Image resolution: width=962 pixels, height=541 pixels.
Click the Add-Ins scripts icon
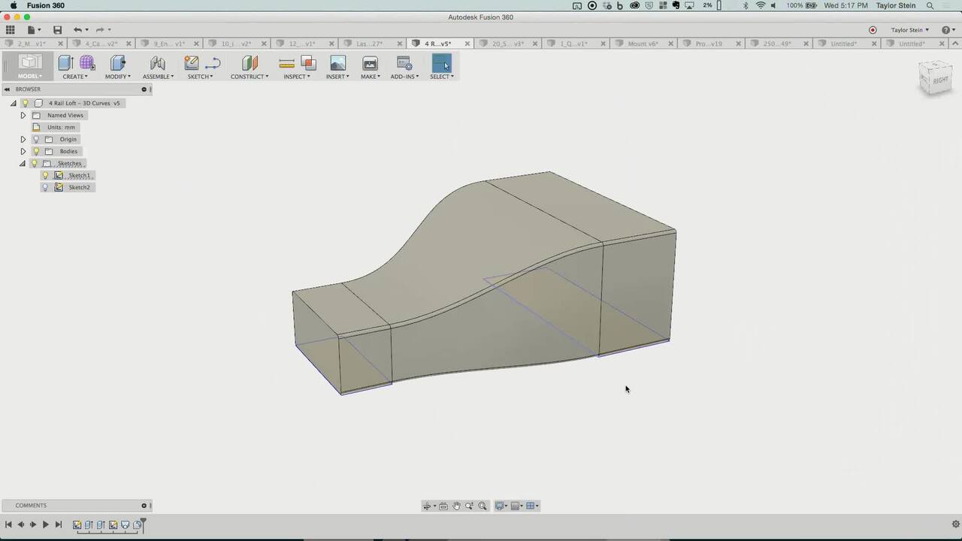click(x=404, y=63)
